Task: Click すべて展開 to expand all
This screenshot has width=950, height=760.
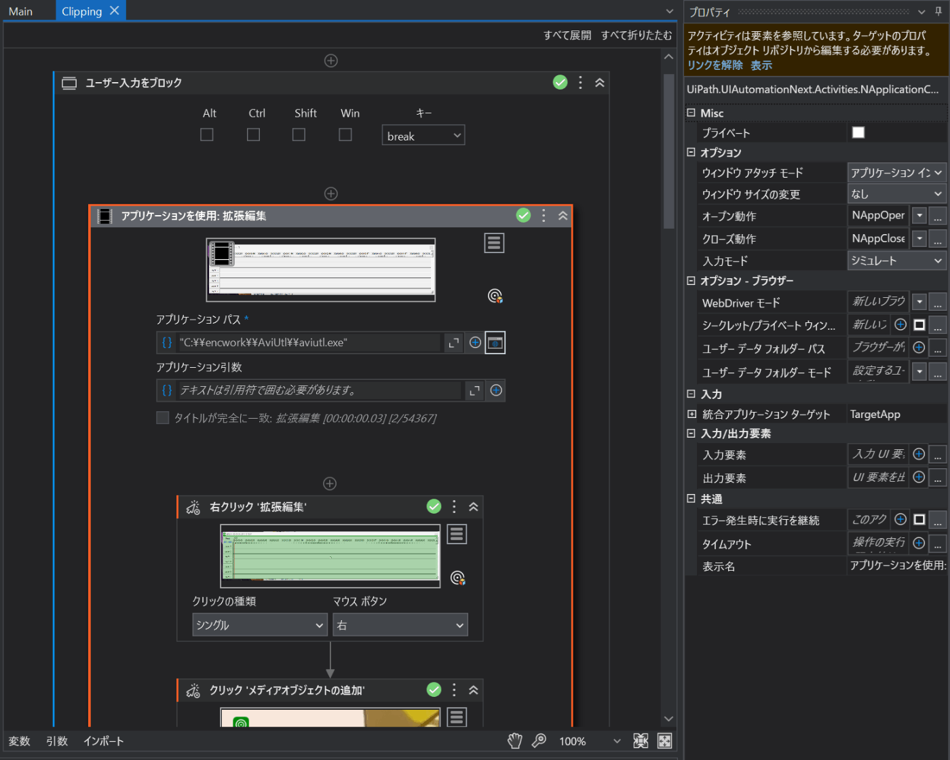Action: [x=567, y=35]
